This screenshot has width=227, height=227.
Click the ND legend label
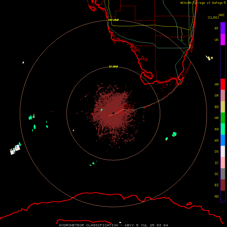click(x=216, y=196)
